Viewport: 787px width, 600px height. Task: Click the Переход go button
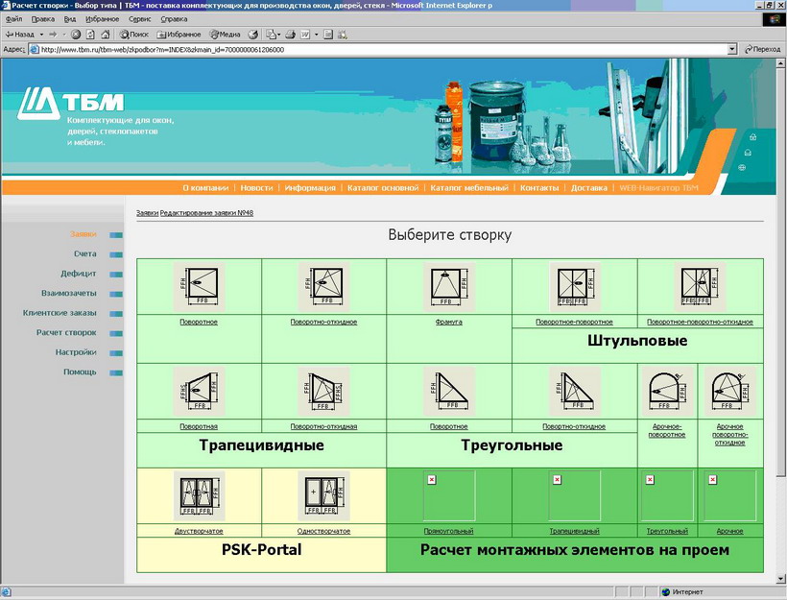coord(760,49)
